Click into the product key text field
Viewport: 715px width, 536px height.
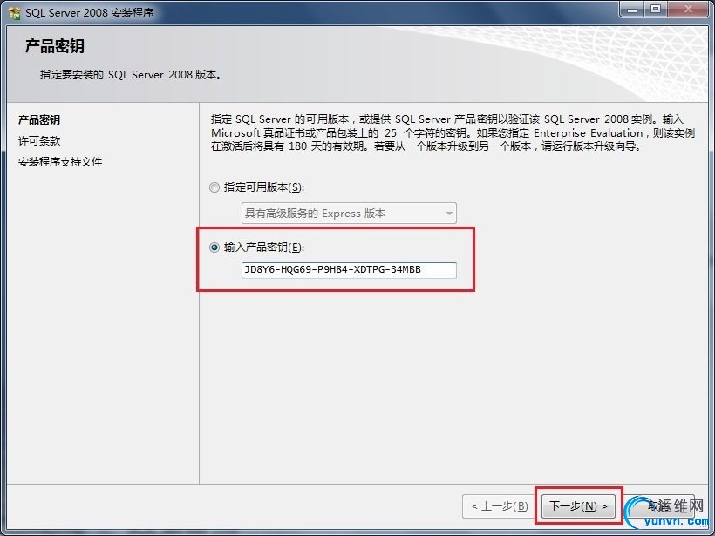[349, 270]
